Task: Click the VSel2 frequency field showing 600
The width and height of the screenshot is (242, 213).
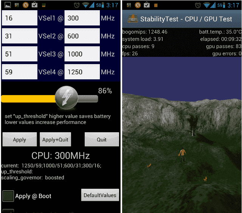Action: tap(82, 36)
